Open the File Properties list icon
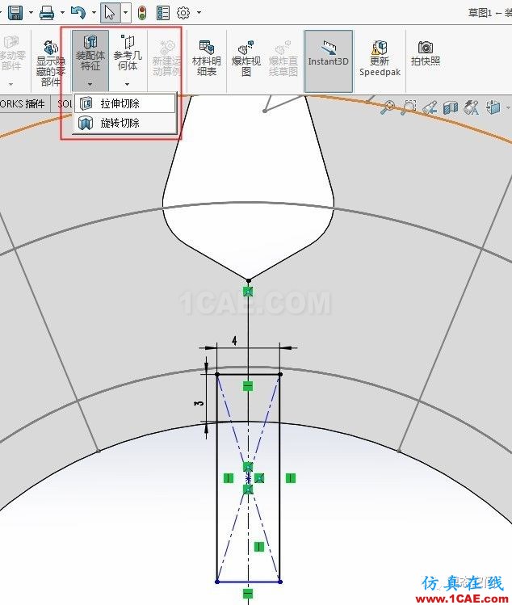512x605 pixels. [163, 13]
